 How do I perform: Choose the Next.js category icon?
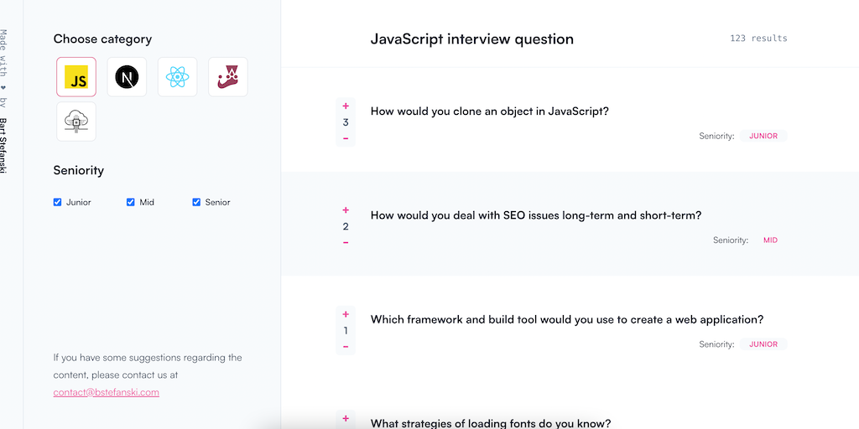127,77
